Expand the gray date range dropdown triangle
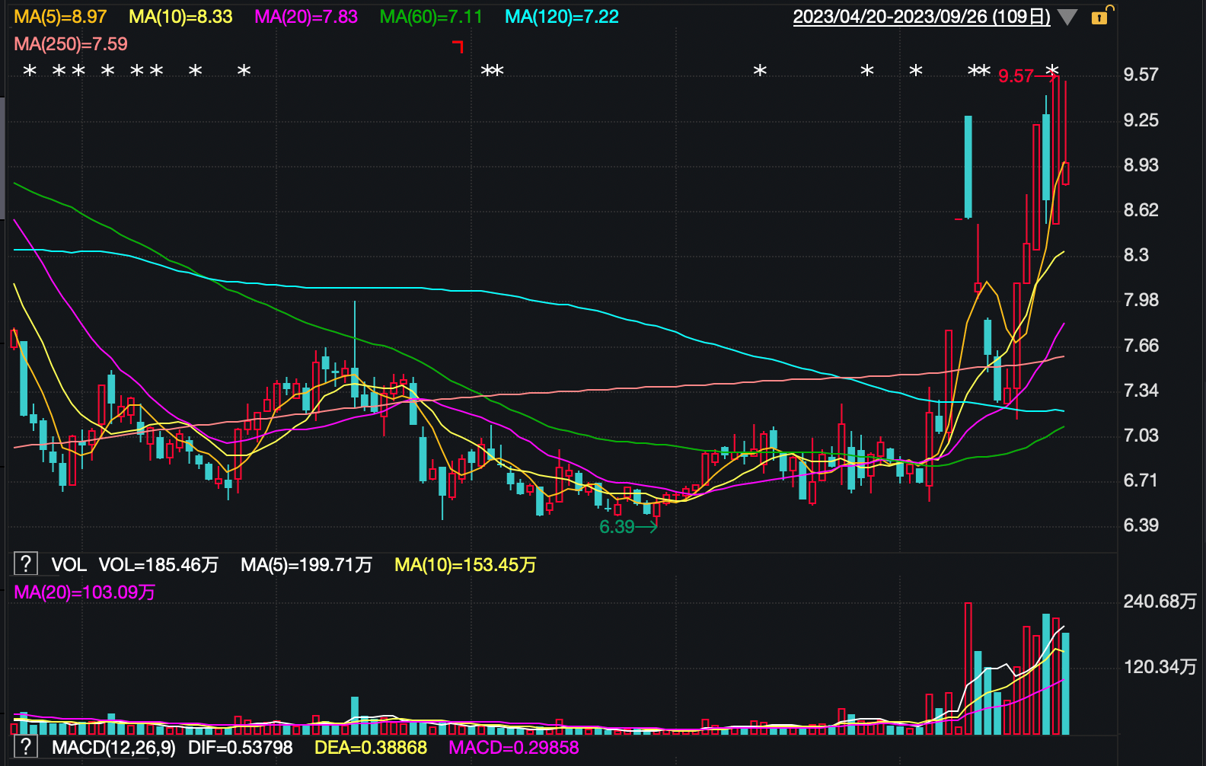This screenshot has height=766, width=1206. click(1067, 18)
